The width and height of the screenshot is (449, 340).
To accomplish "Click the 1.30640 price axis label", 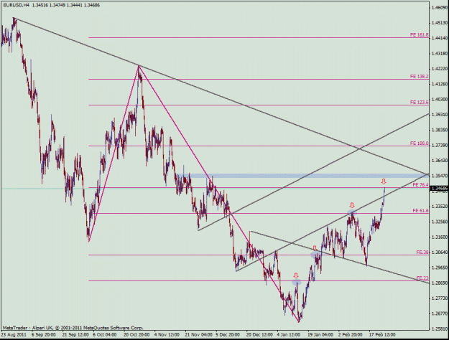I will tap(440, 252).
